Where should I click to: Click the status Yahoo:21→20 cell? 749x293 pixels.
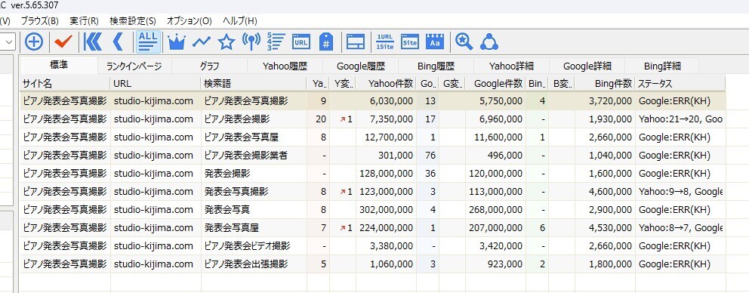[680, 119]
